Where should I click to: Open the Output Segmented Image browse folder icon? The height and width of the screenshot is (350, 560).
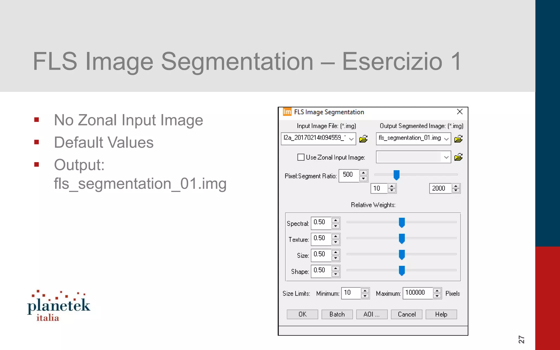[x=458, y=139]
